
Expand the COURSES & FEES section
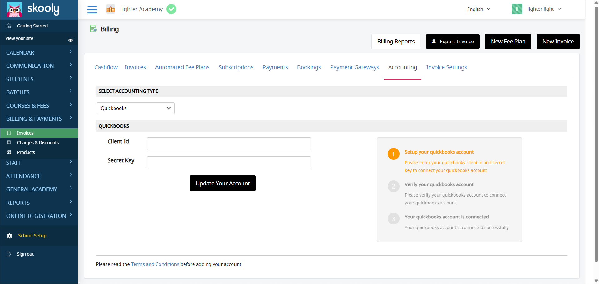[x=39, y=105]
